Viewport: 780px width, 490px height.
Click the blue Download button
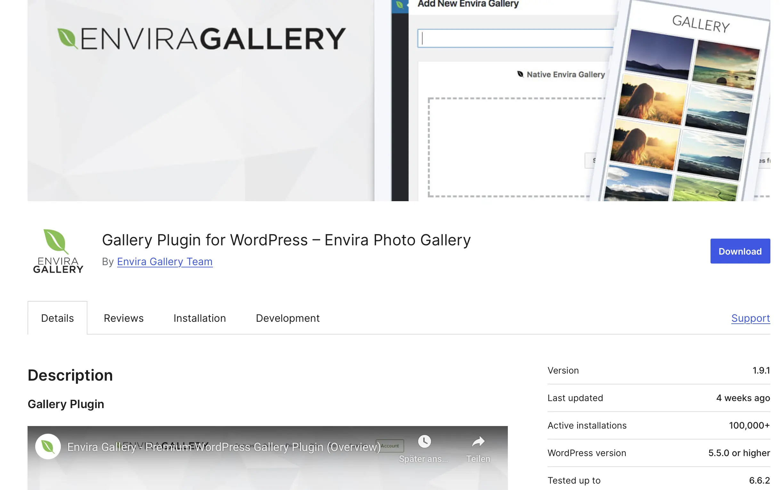click(740, 251)
